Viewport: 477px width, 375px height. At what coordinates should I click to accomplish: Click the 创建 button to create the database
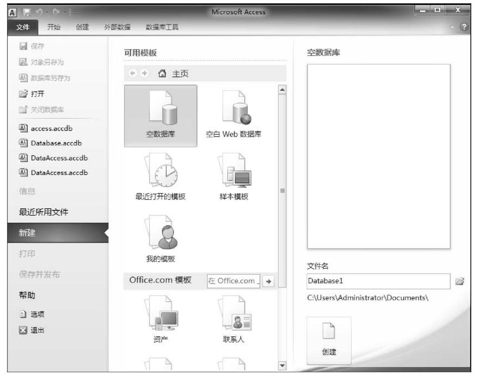pyautogui.click(x=329, y=340)
